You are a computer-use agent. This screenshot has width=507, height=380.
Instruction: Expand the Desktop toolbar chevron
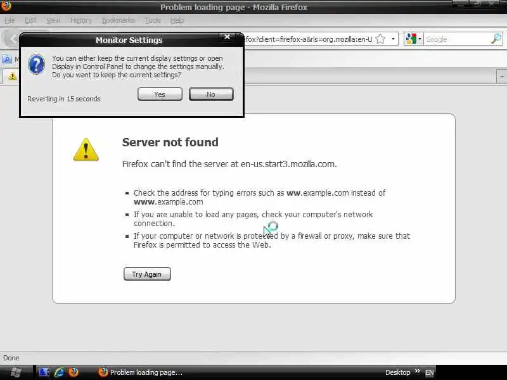[418, 371]
